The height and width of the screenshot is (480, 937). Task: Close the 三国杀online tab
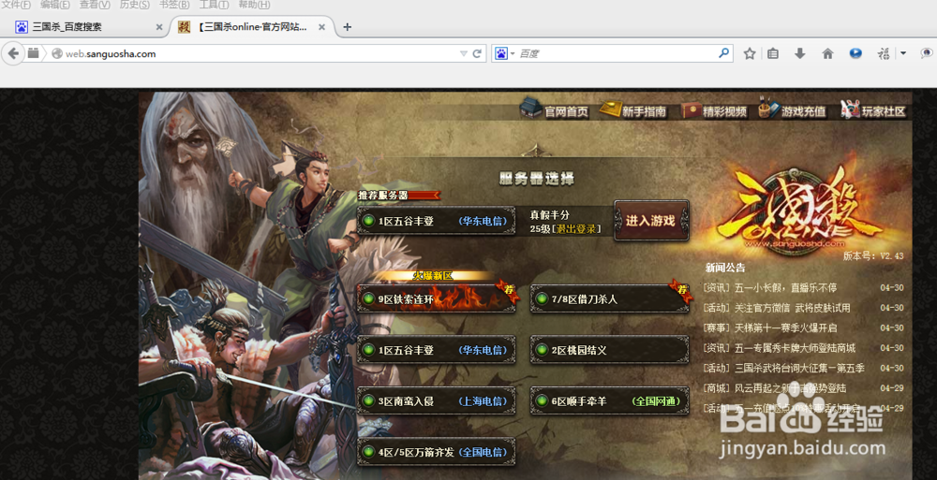pyautogui.click(x=321, y=27)
